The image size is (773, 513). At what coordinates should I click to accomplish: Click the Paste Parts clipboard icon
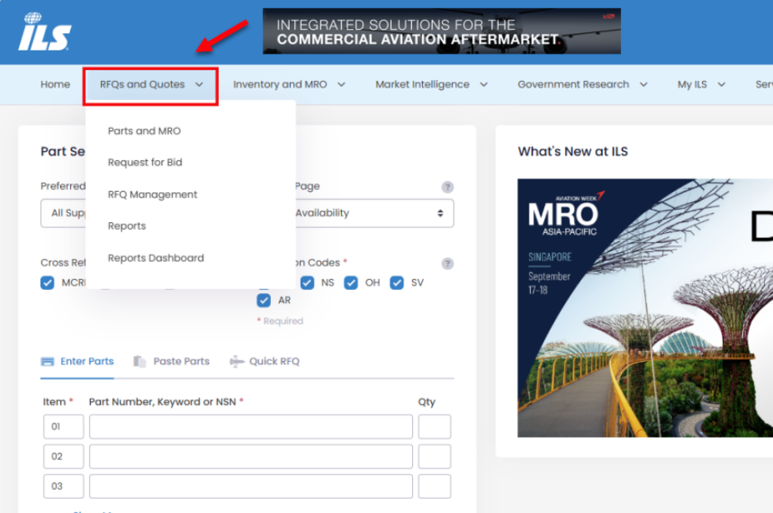140,361
